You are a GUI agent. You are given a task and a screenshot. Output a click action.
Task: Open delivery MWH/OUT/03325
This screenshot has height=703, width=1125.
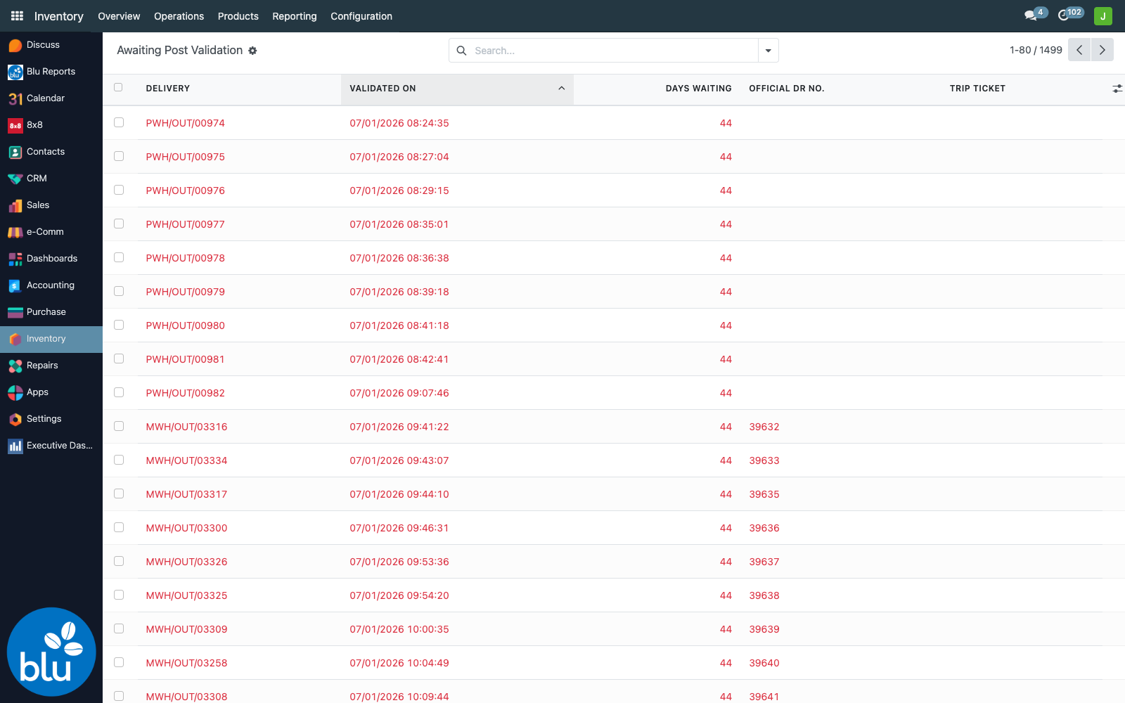(x=187, y=595)
